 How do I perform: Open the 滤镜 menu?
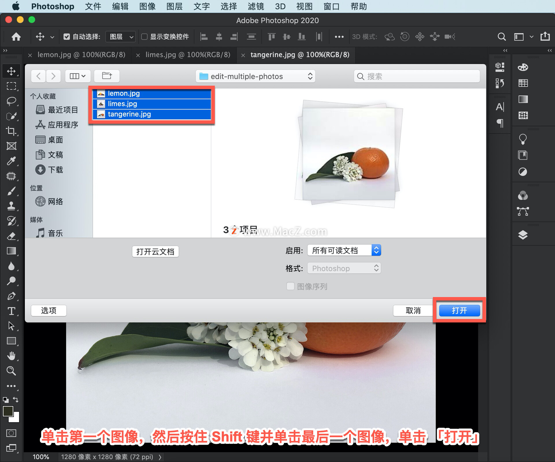[x=256, y=6]
